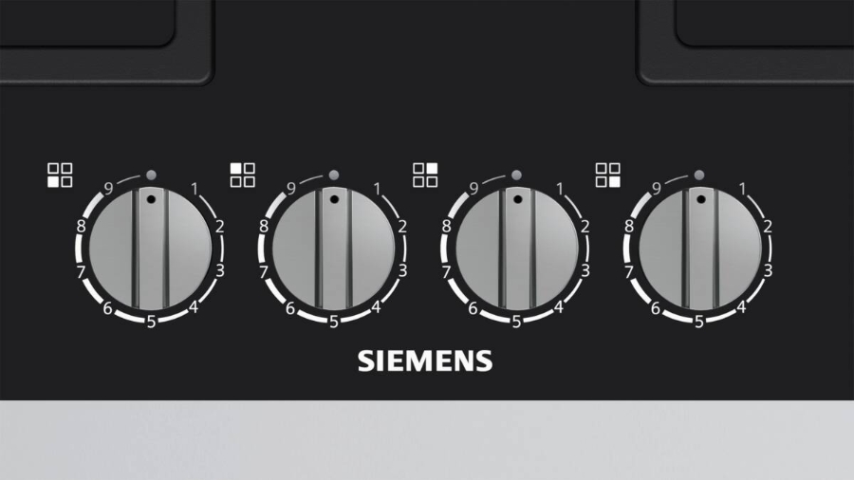Click the off dot above fourth knob
This screenshot has width=854, height=480.
tap(698, 175)
